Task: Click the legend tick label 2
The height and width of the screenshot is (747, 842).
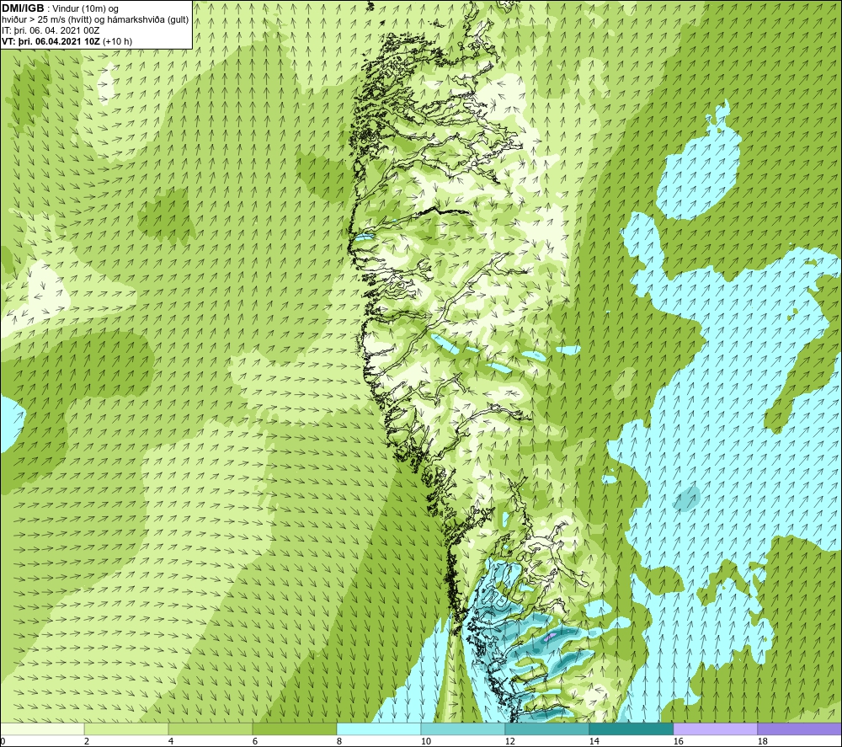Action: (87, 741)
